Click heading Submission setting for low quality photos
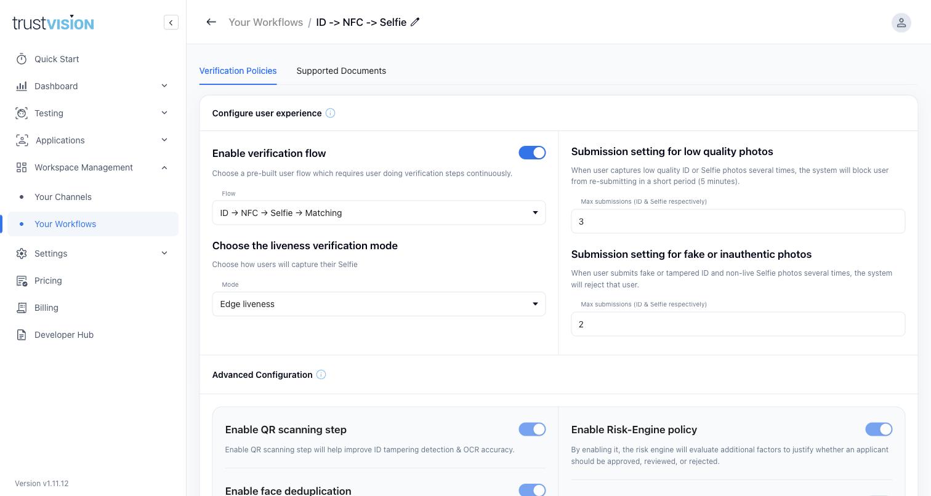 point(672,151)
